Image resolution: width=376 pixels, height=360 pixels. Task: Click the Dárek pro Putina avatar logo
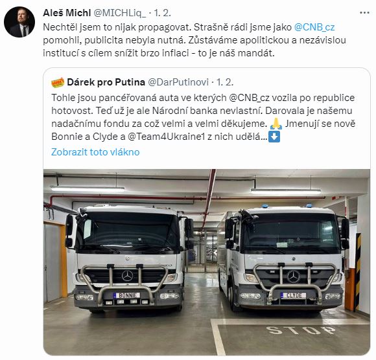(58, 83)
